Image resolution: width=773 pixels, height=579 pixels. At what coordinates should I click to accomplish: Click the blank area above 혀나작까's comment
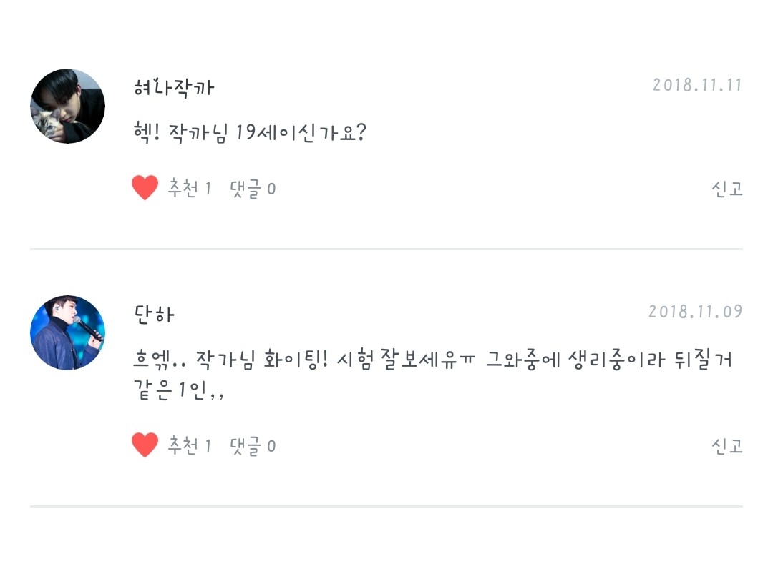[386, 32]
